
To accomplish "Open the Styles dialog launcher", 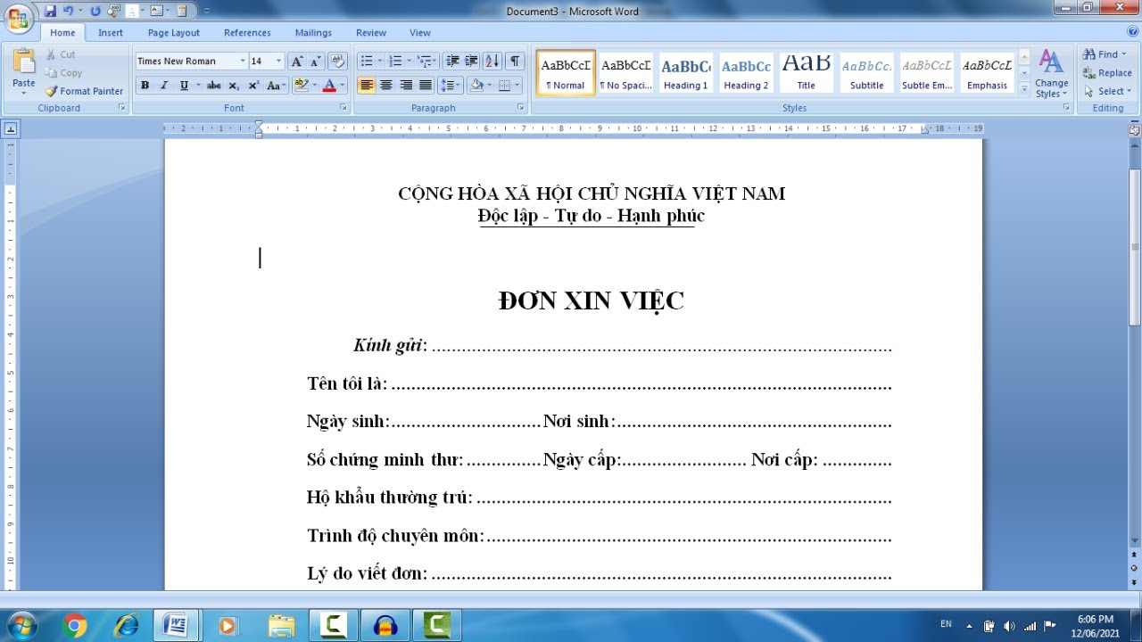I will click(x=1066, y=108).
